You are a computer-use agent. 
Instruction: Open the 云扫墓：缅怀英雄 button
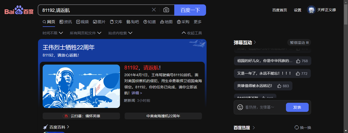(x=81, y=116)
